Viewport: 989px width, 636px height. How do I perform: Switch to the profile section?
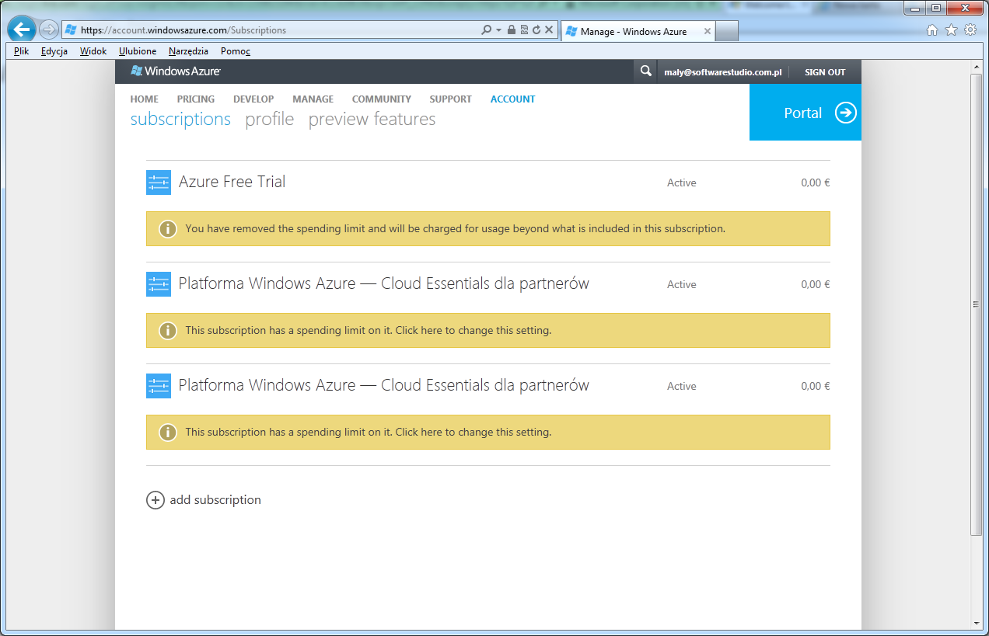(270, 120)
